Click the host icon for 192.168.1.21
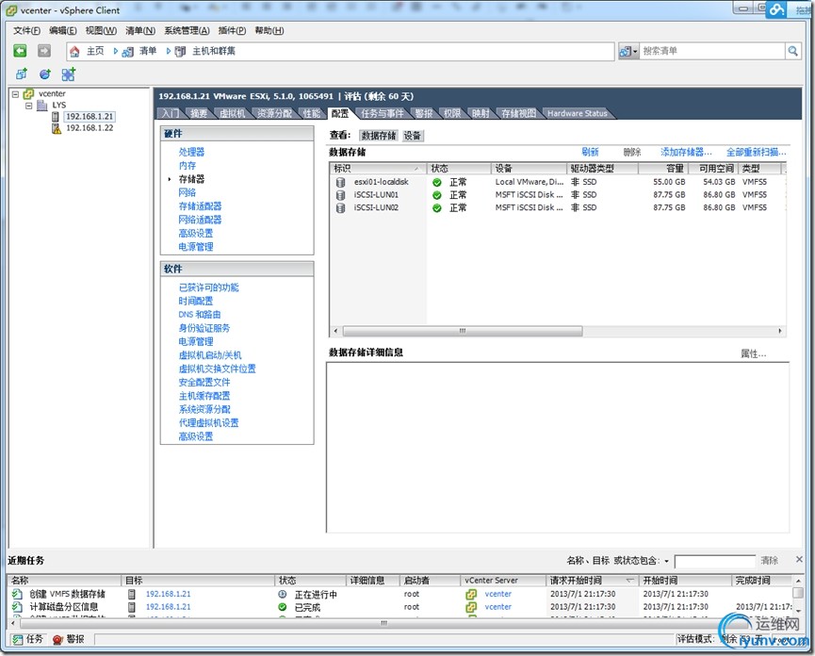This screenshot has height=656, width=815. pyautogui.click(x=56, y=117)
